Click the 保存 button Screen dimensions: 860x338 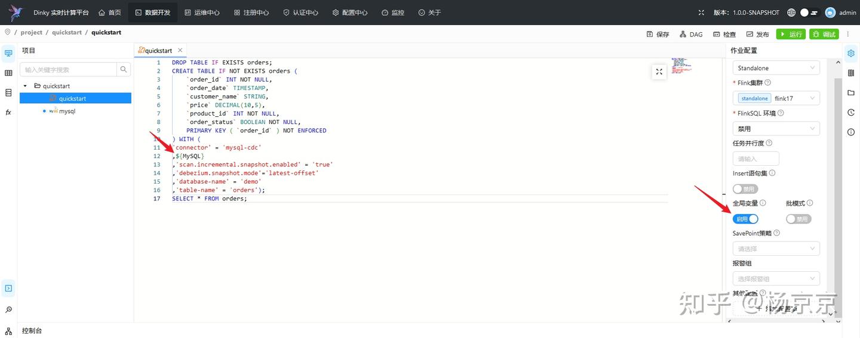[658, 34]
